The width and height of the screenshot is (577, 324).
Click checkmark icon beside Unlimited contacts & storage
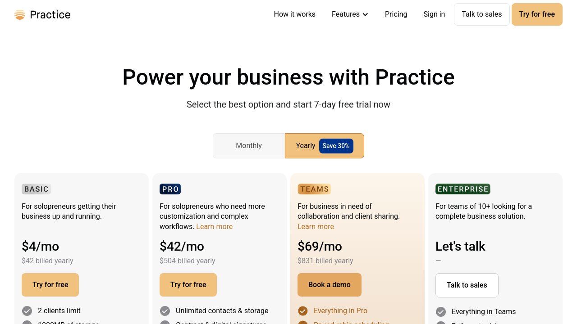(x=165, y=311)
